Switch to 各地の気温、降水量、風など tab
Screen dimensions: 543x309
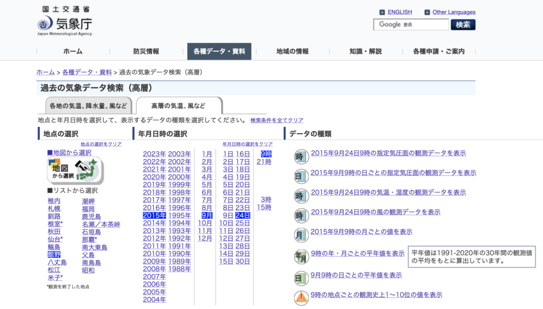(89, 106)
